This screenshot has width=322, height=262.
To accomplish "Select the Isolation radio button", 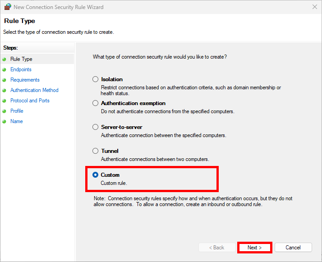I will [x=95, y=79].
